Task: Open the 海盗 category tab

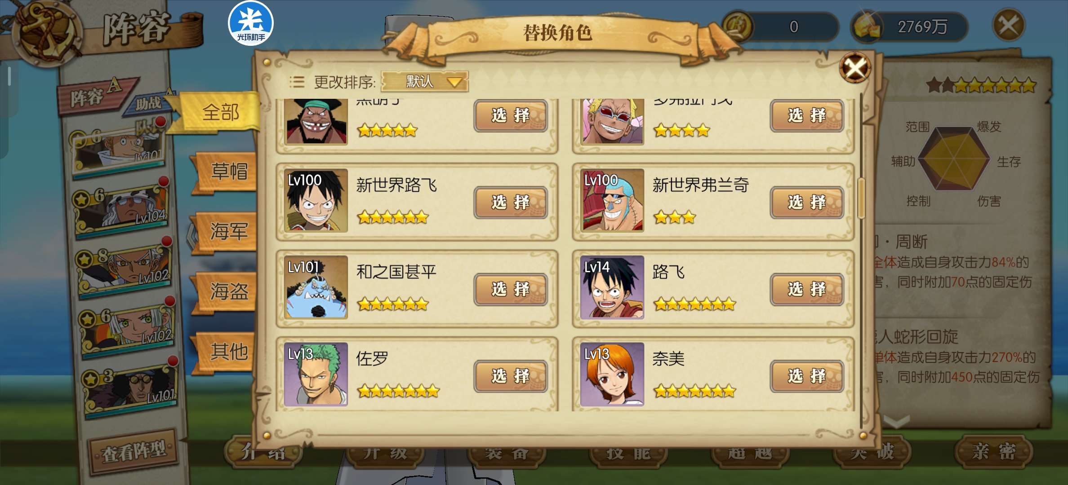Action: 228,292
